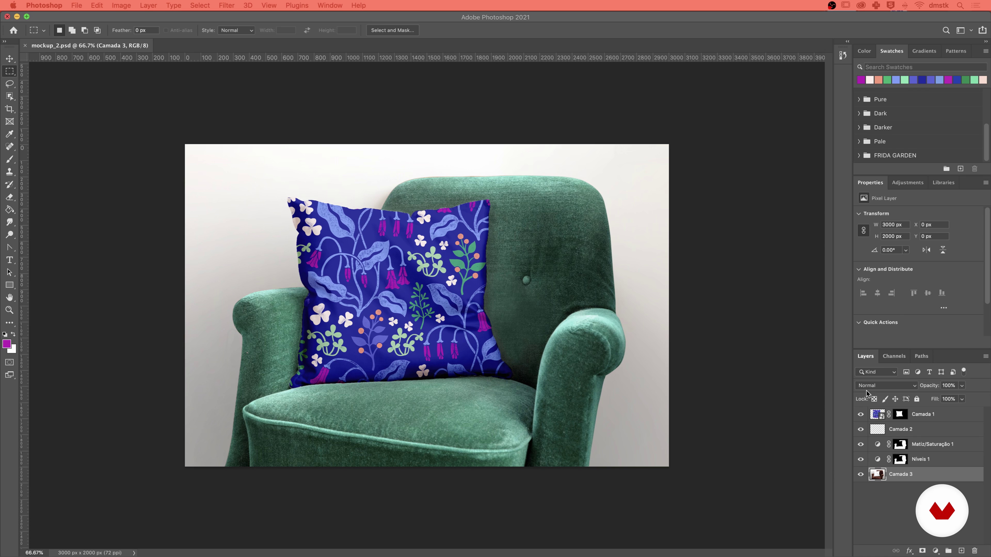
Task: Toggle lock all for layer
Action: pos(917,399)
